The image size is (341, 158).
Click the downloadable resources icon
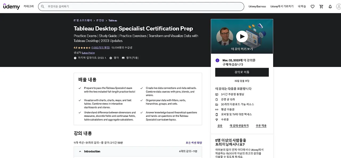pyautogui.click(x=217, y=104)
